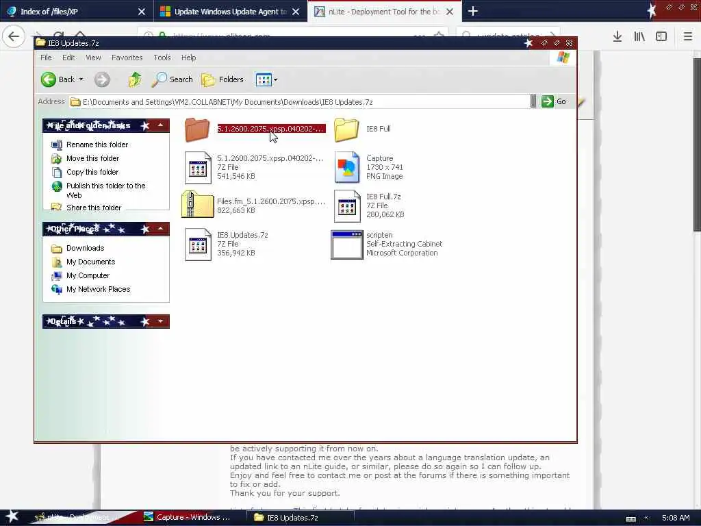Click the highlighted 5.1.2600.2075.xpsp folder name
The image size is (701, 526).
click(271, 129)
